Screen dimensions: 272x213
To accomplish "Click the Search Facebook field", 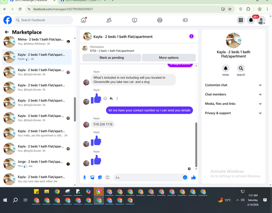I will click(44, 20).
